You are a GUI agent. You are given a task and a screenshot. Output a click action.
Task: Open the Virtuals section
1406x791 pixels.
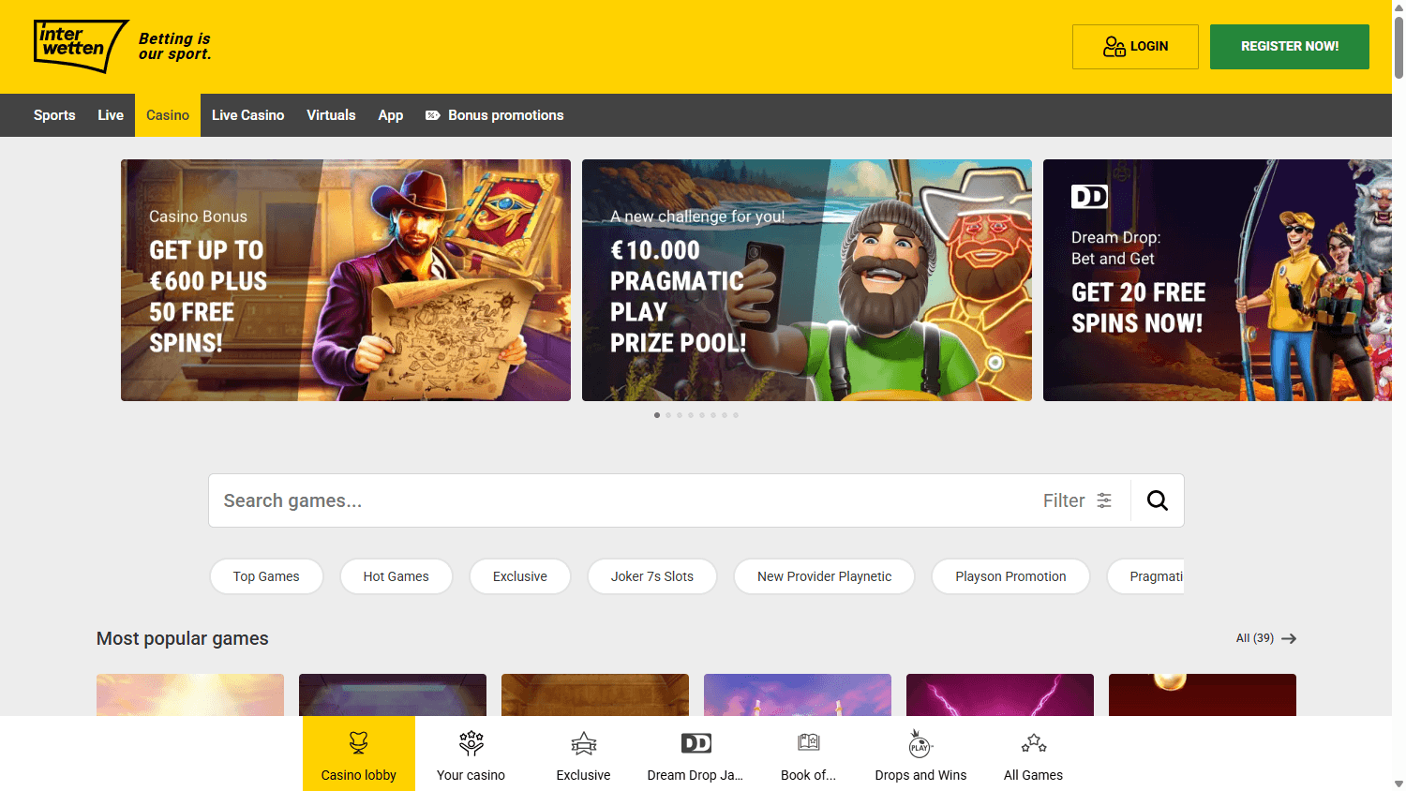coord(331,115)
